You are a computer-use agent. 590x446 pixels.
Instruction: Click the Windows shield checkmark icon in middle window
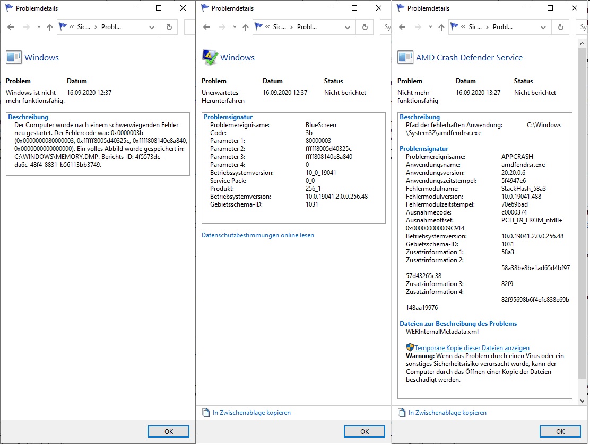click(210, 57)
